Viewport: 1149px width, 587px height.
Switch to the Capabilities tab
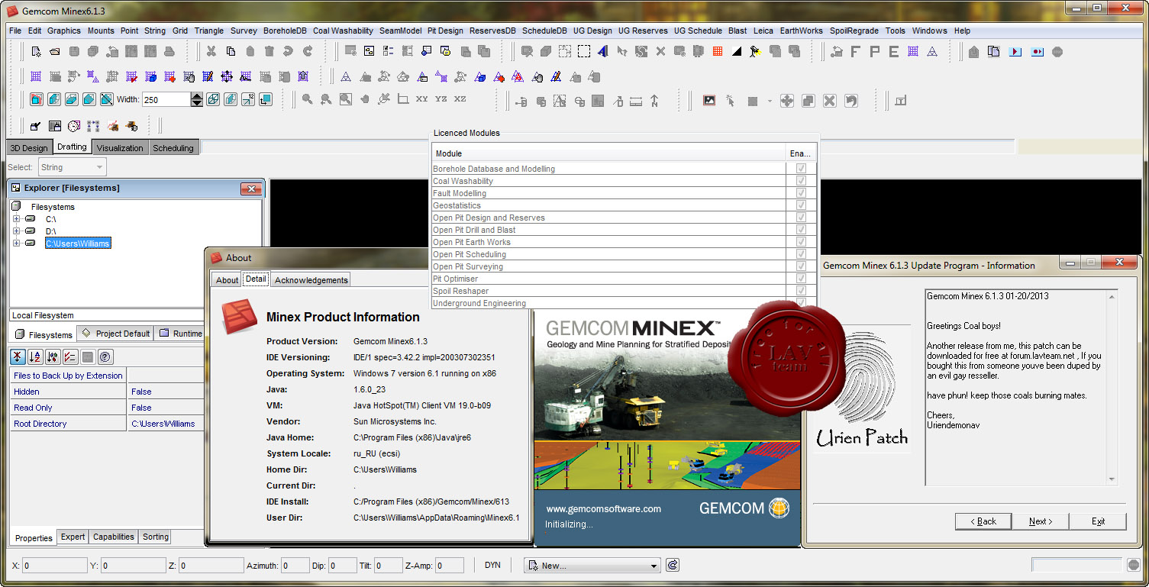(114, 537)
